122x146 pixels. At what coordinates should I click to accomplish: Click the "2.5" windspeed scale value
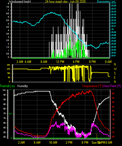tap(8, 41)
